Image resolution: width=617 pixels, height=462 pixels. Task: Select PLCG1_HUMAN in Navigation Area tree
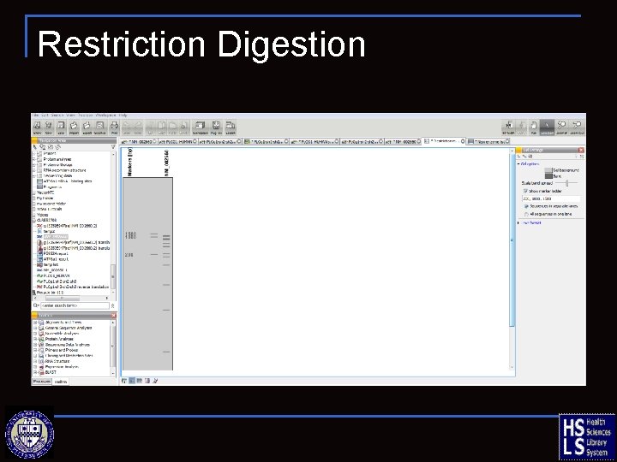click(x=57, y=275)
